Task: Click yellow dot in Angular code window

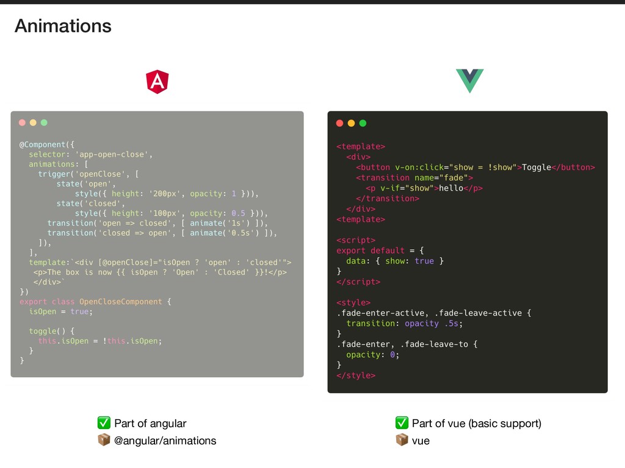Action: [x=33, y=122]
